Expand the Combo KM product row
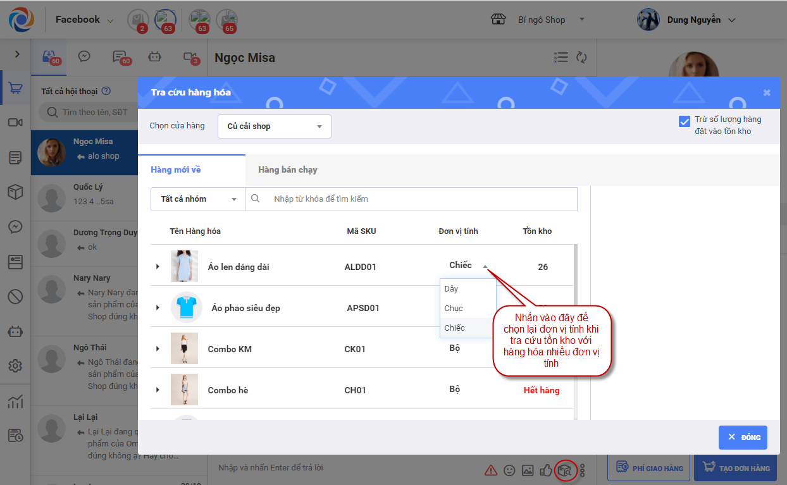 click(158, 349)
